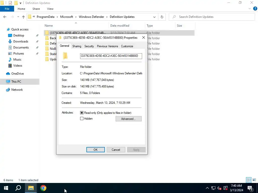Open the Customize Quick Access Toolbar dropdown

point(20,3)
